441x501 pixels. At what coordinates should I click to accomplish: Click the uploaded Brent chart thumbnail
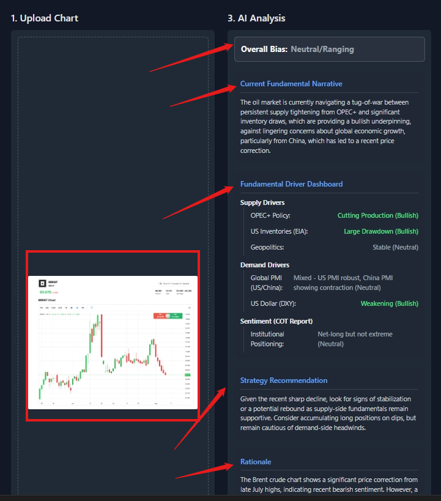pos(113,342)
